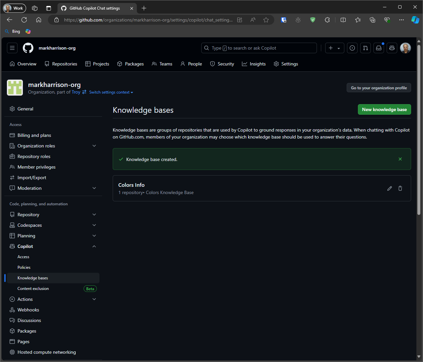This screenshot has height=362, width=423.
Task: Open Content exclusion in Copilot settings
Action: [33, 289]
